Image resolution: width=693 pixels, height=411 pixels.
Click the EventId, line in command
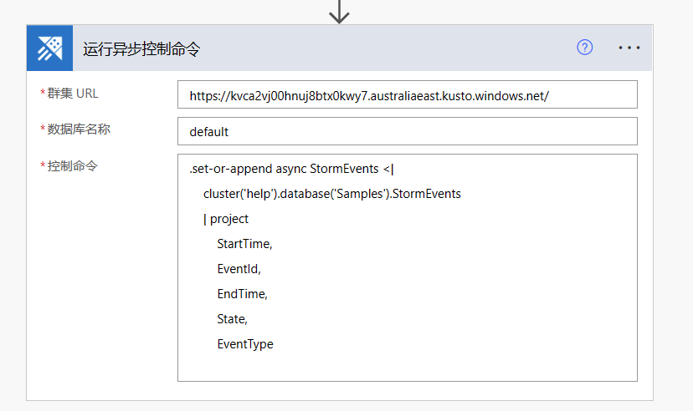[x=239, y=269]
